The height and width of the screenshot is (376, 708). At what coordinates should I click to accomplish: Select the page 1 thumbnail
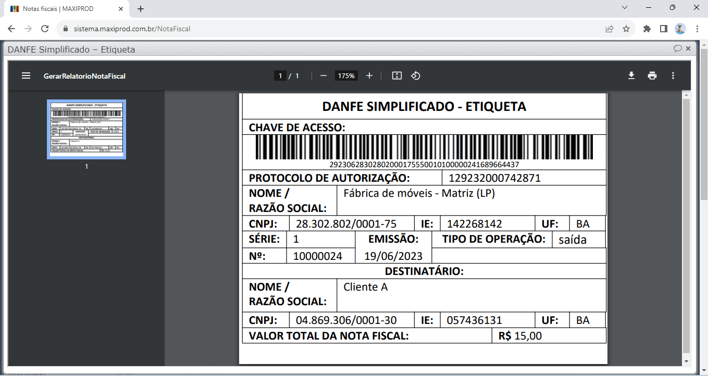[86, 129]
